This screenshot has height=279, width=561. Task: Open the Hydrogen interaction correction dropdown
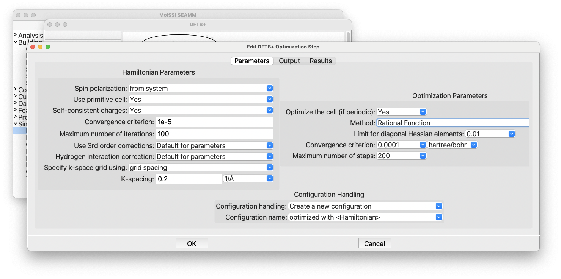tap(214, 156)
